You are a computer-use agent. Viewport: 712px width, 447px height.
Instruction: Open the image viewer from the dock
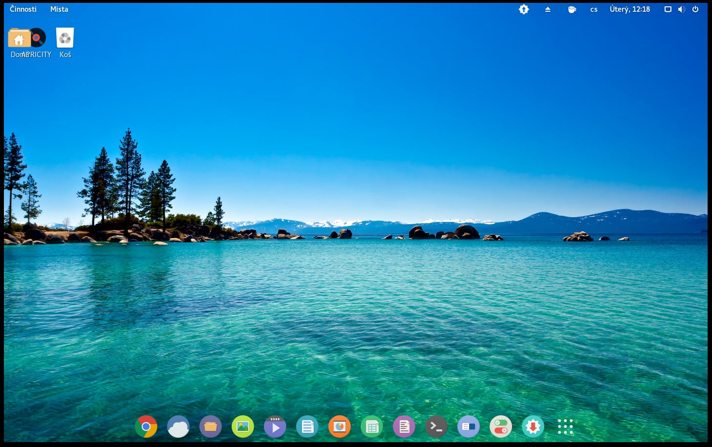[x=243, y=426]
